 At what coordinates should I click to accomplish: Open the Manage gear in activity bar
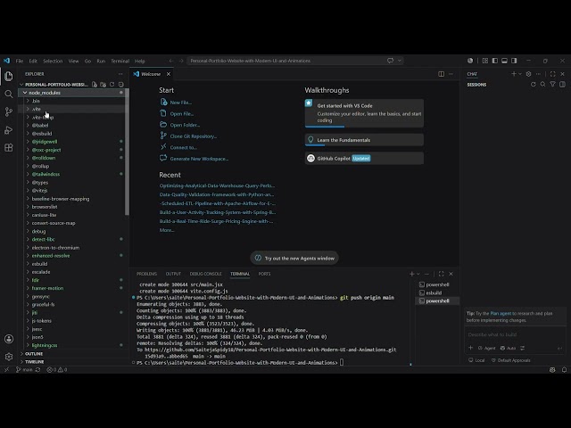tap(9, 357)
